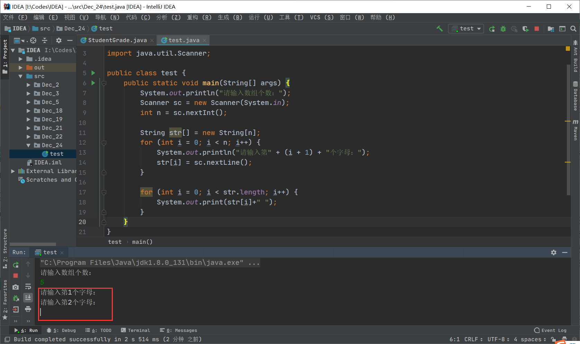Expand the out folder
Screen dimensions: 580x344
pyautogui.click(x=21, y=68)
